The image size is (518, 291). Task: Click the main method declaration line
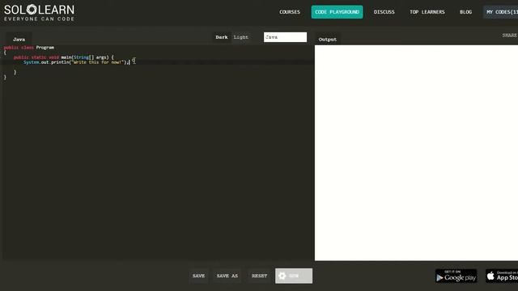63,57
